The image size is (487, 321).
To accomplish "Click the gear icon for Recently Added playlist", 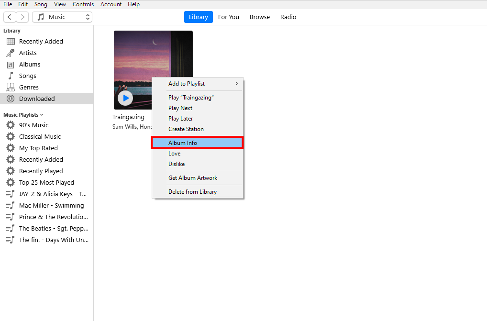I will pyautogui.click(x=11, y=160).
